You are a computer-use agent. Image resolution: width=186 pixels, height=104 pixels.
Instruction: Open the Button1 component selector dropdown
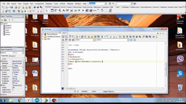coord(23,53)
